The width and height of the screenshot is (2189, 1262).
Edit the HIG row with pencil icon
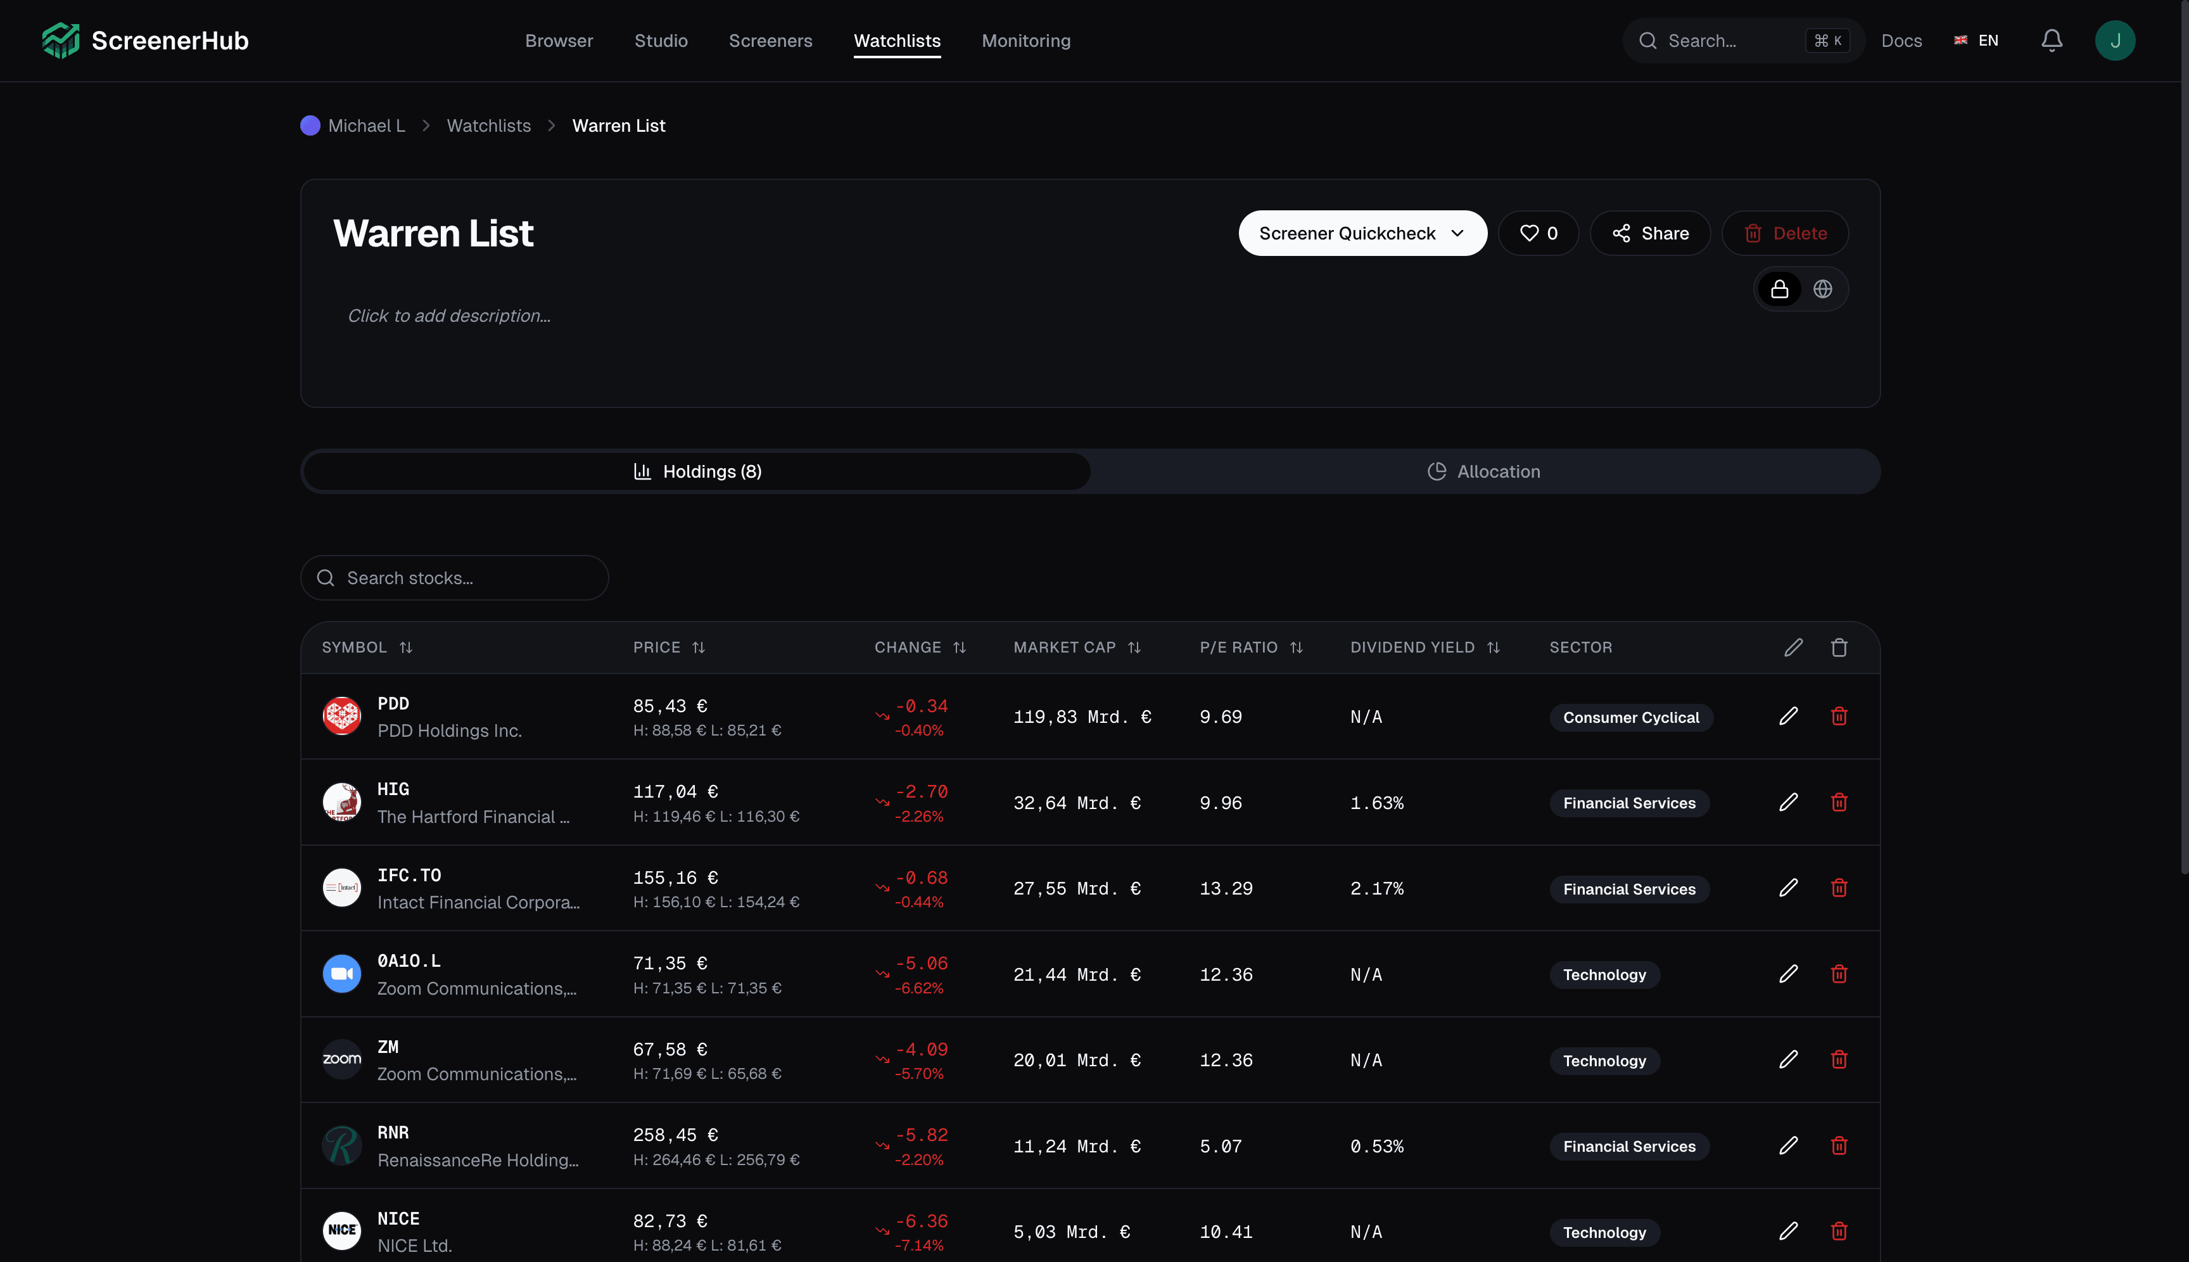pos(1788,802)
